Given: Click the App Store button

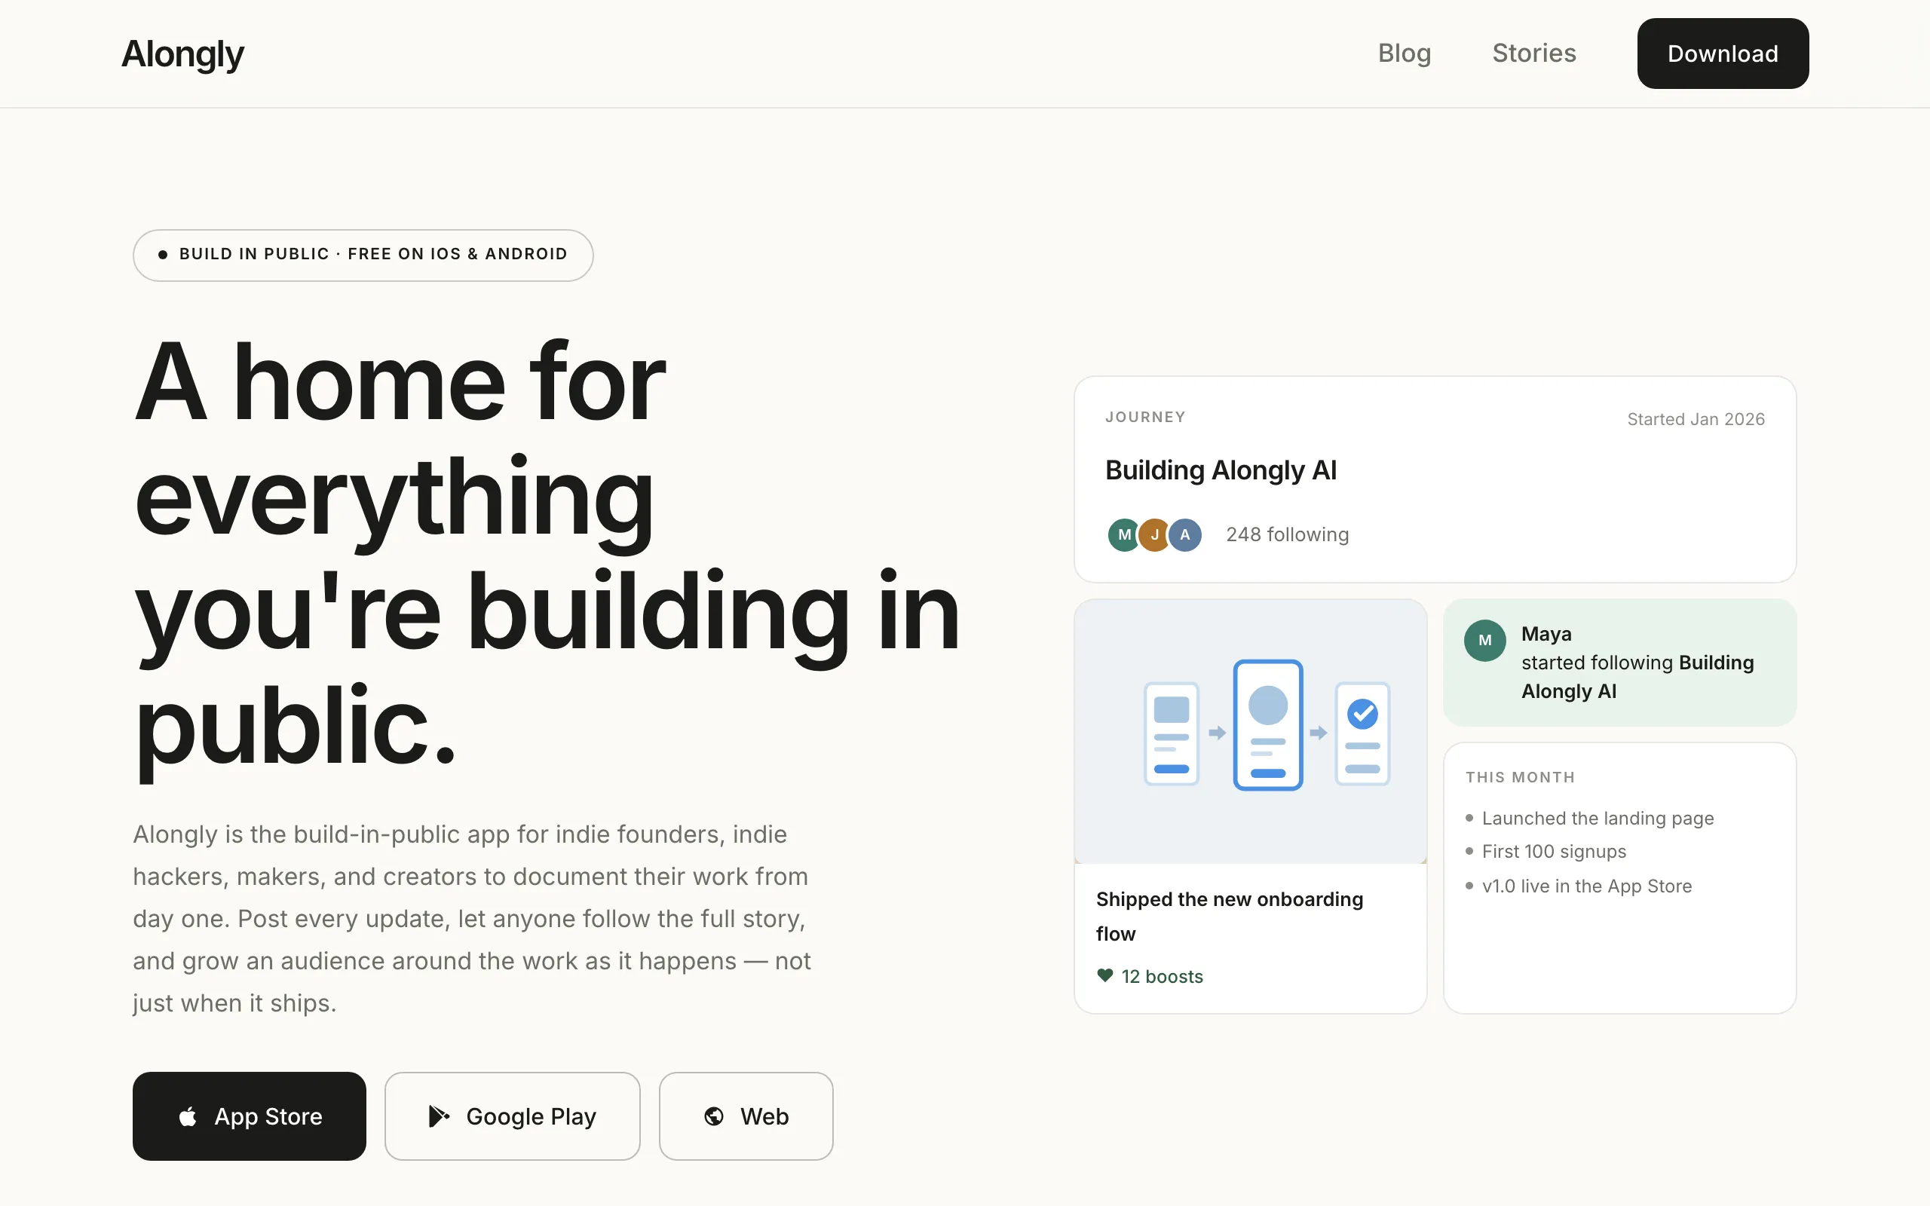Looking at the screenshot, I should [x=249, y=1116].
